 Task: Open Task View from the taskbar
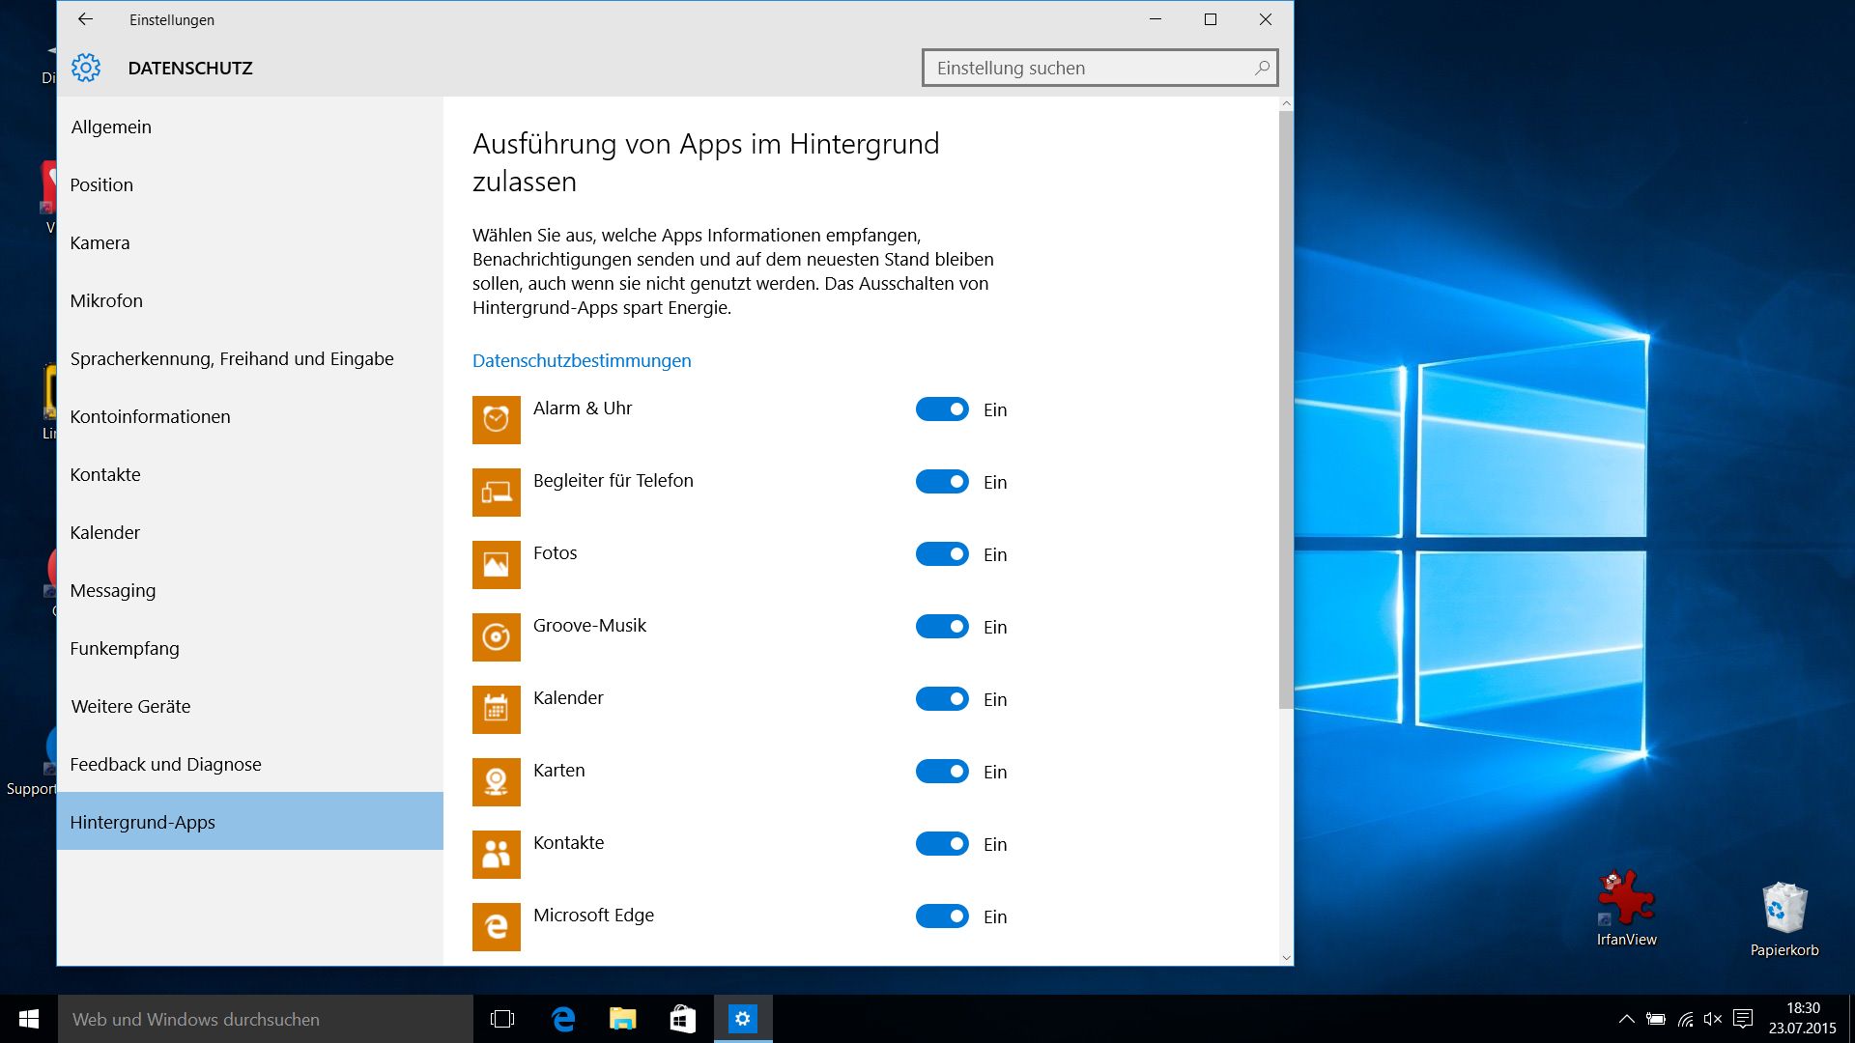tap(502, 1019)
